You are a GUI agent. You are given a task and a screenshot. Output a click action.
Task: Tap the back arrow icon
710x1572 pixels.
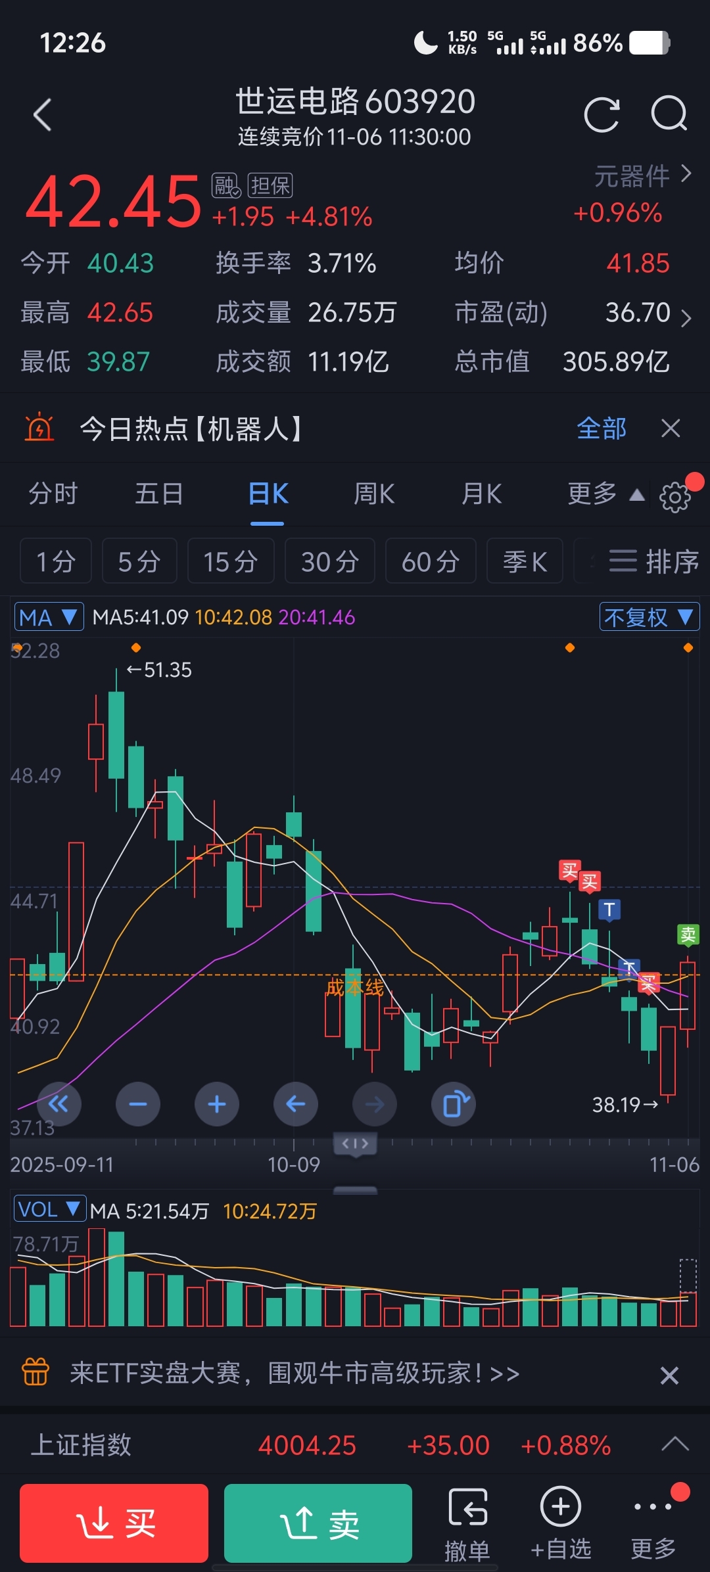tap(43, 115)
